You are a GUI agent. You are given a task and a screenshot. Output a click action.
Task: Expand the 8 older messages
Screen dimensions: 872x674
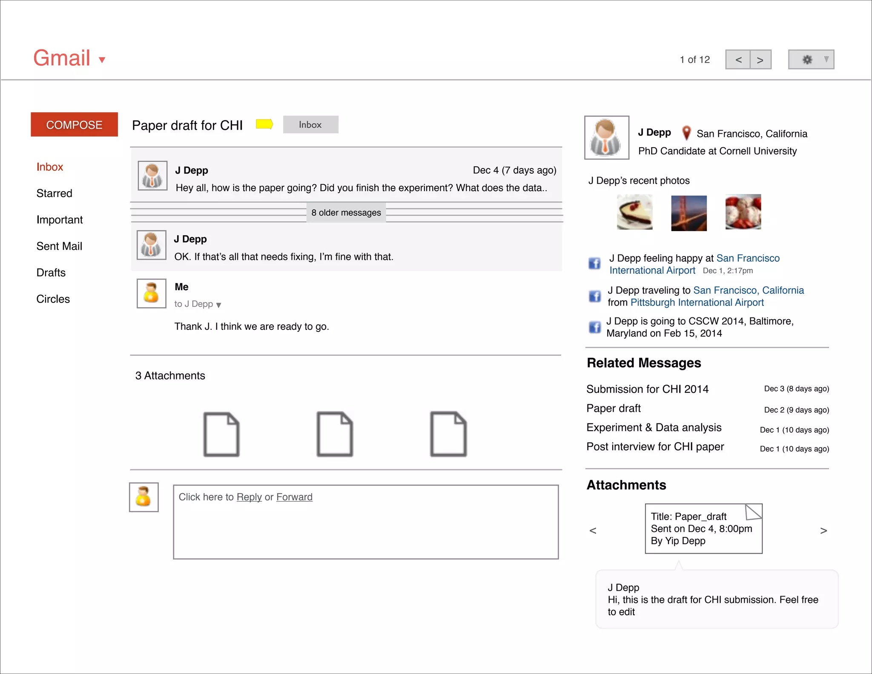click(346, 212)
